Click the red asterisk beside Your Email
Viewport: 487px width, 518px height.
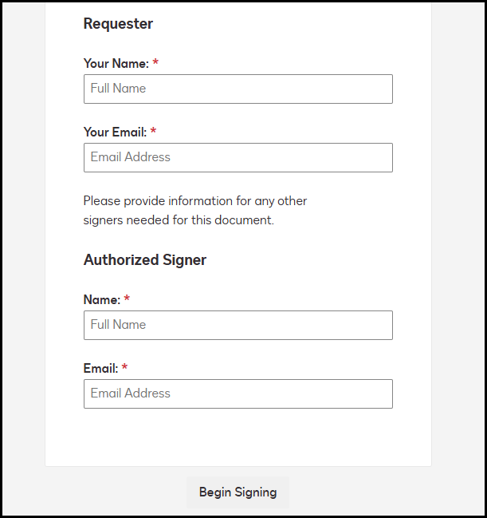pyautogui.click(x=153, y=130)
